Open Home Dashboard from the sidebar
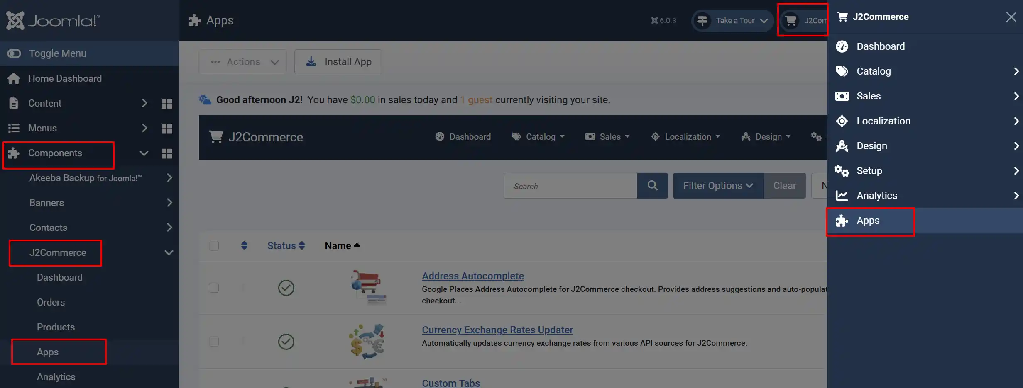This screenshot has height=388, width=1023. pyautogui.click(x=65, y=78)
